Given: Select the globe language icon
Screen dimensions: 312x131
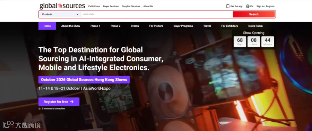Looking at the screenshot, I should click(248, 6).
